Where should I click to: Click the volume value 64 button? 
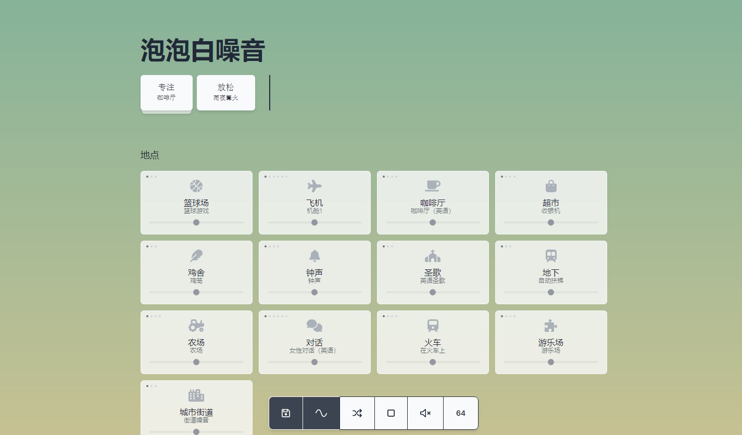461,413
